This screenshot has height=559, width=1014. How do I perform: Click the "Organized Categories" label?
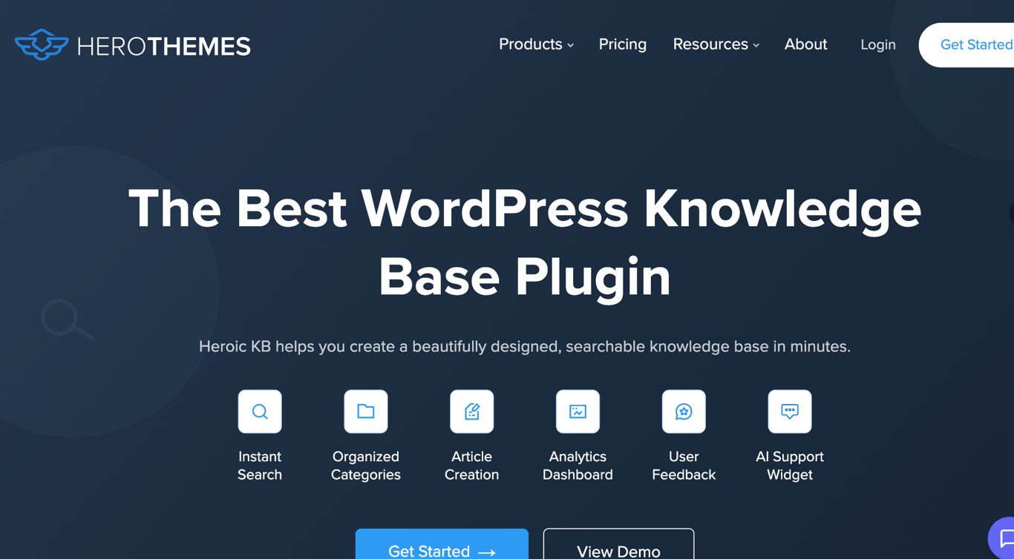click(366, 466)
